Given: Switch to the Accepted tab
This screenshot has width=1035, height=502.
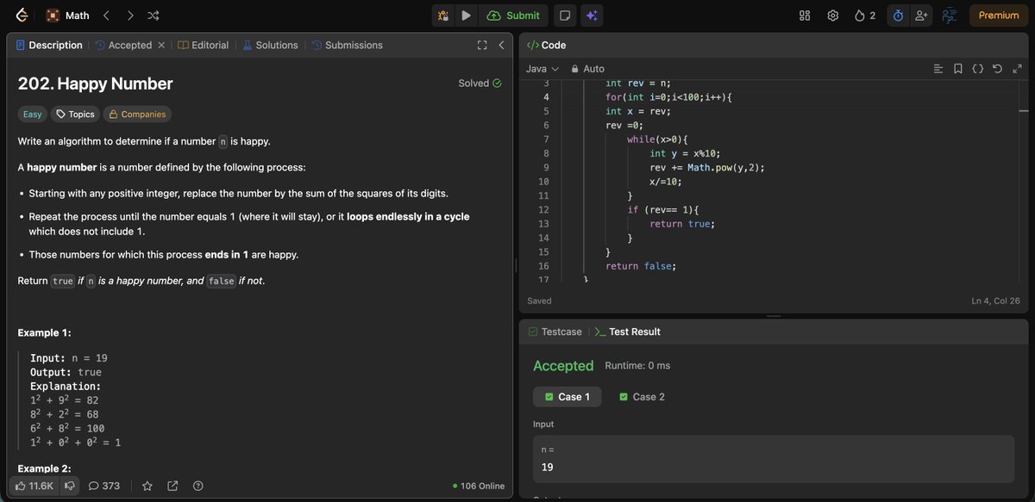Looking at the screenshot, I should tap(122, 45).
